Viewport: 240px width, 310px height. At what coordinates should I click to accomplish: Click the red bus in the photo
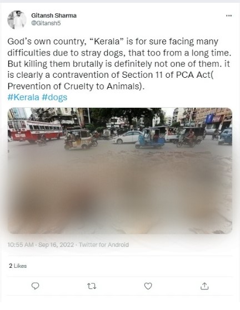tap(35, 131)
